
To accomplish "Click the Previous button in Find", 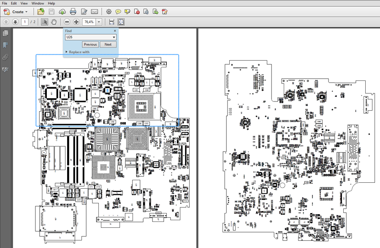I will point(90,44).
